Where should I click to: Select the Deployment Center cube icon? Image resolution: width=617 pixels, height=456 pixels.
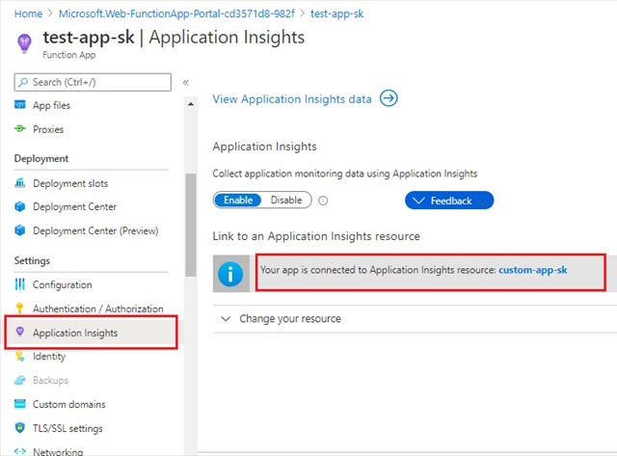point(19,206)
